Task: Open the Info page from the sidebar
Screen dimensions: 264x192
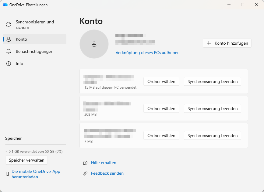Action: pos(19,63)
